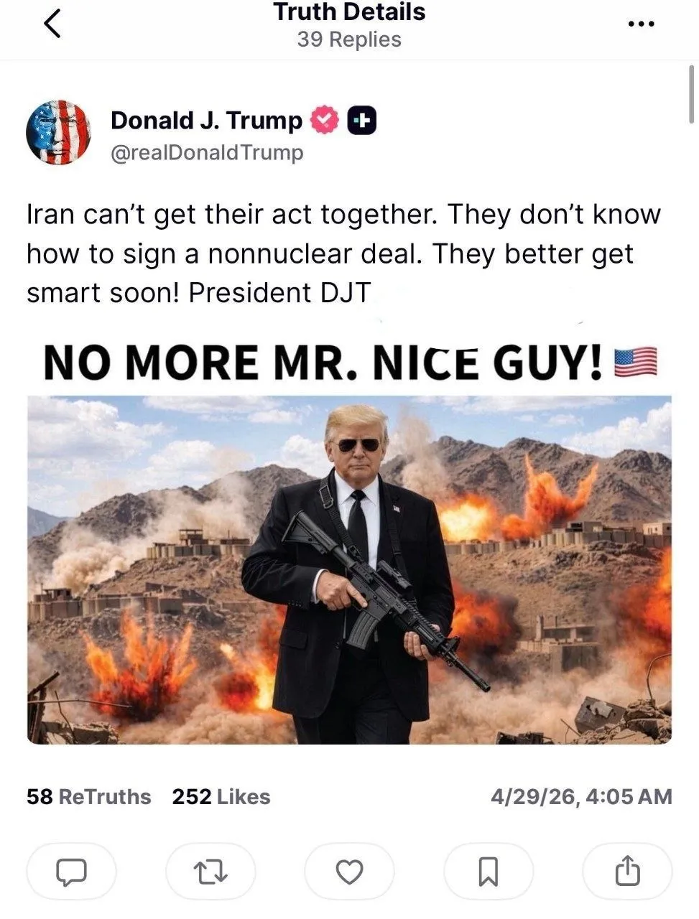Tap the flag-painted profile avatar
Image resolution: width=699 pixels, height=919 pixels.
(58, 133)
